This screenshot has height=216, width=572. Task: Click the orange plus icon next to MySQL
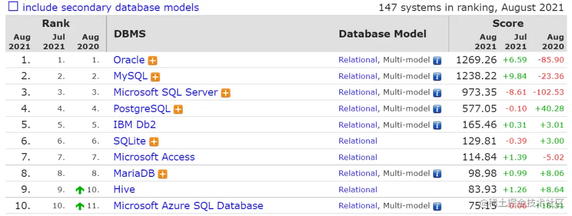point(155,77)
